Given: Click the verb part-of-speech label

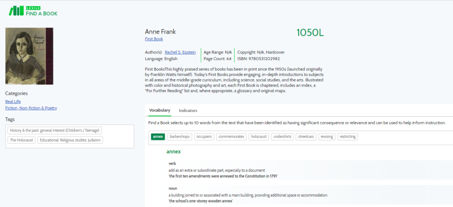Looking at the screenshot, I should click(172, 164).
